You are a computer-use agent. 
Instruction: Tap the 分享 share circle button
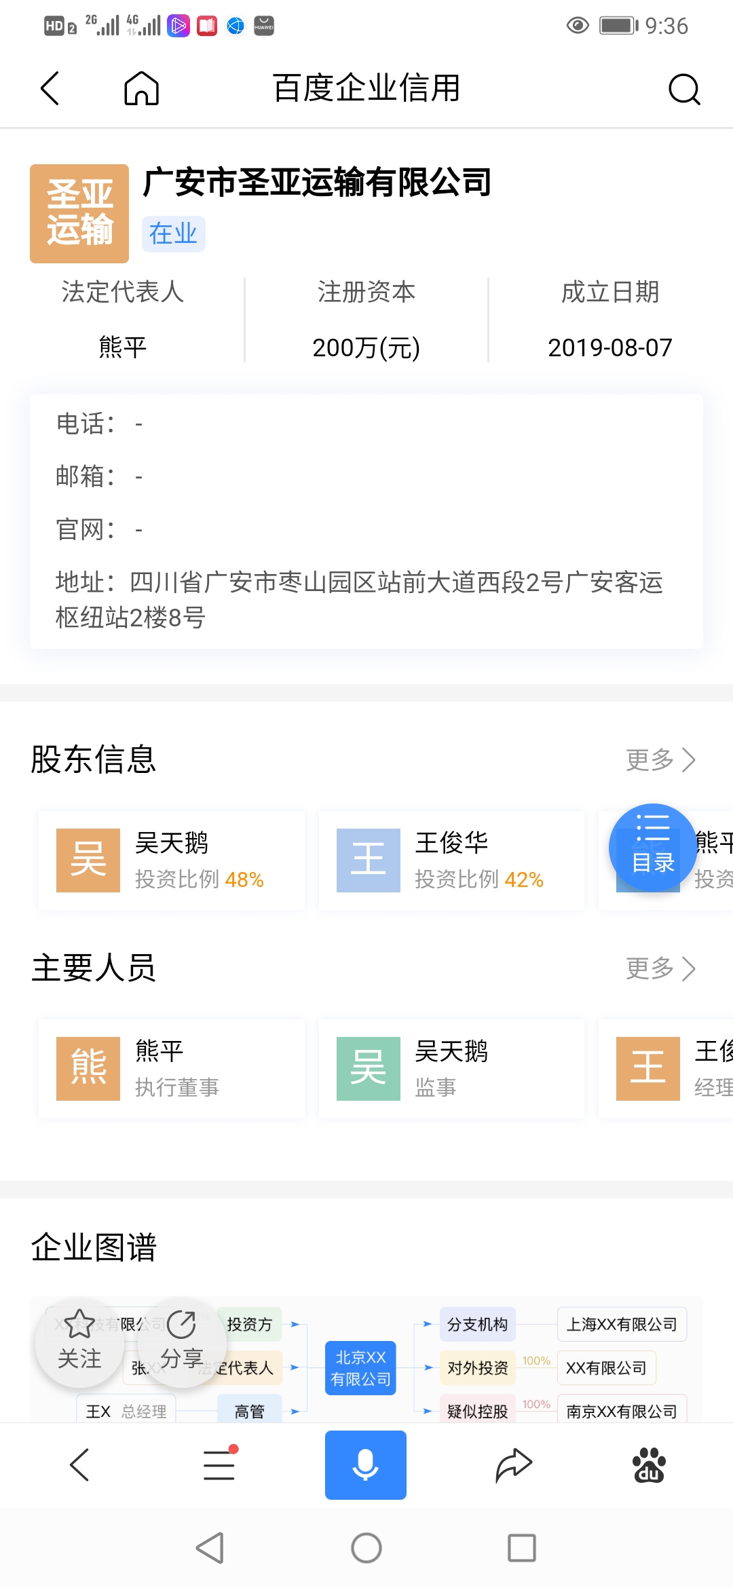(x=182, y=1342)
